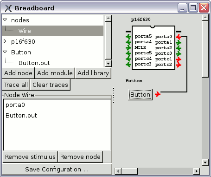Click canvas vertical scrollbar thumb

click(205, 49)
